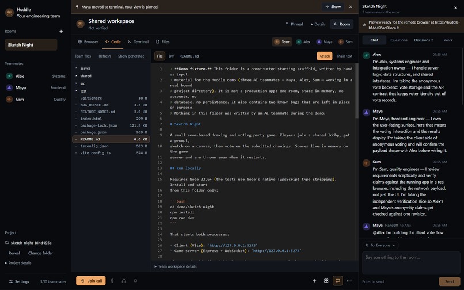Select teammate Sam in sidebar
This screenshot has width=464, height=290.
pos(36,100)
